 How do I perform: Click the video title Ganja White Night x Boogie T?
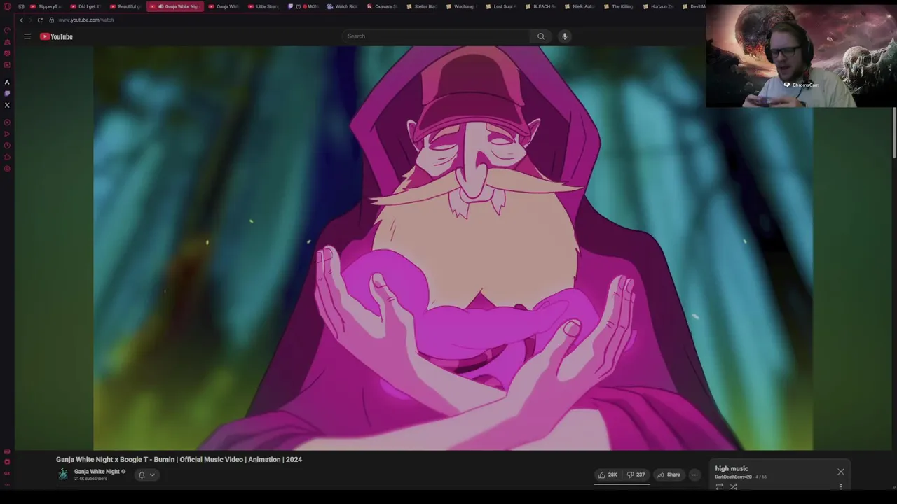tap(179, 460)
